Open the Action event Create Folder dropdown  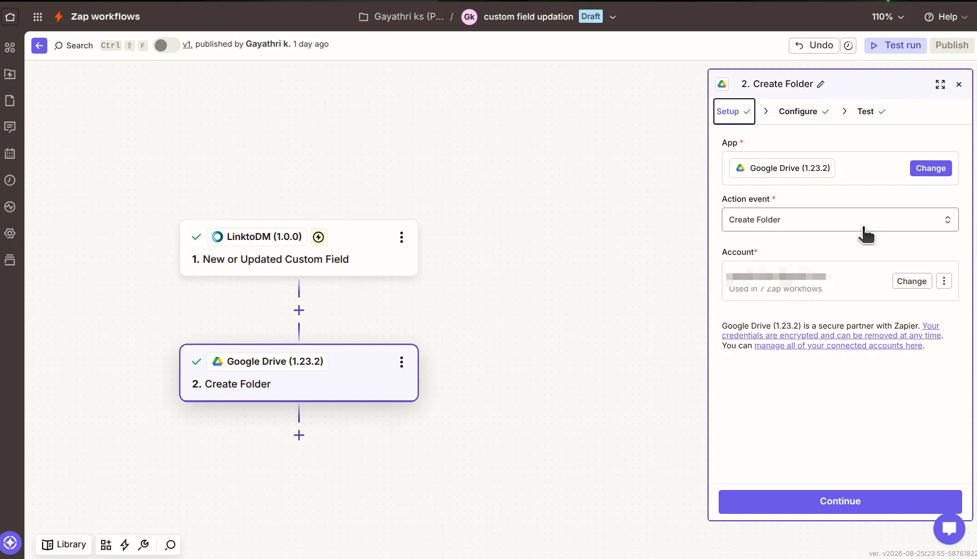840,220
